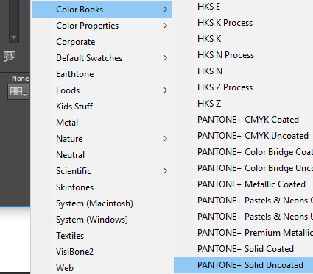Select PANTONE+ Premium Metallics book
Viewport: 313px width, 274px height.
(243, 233)
